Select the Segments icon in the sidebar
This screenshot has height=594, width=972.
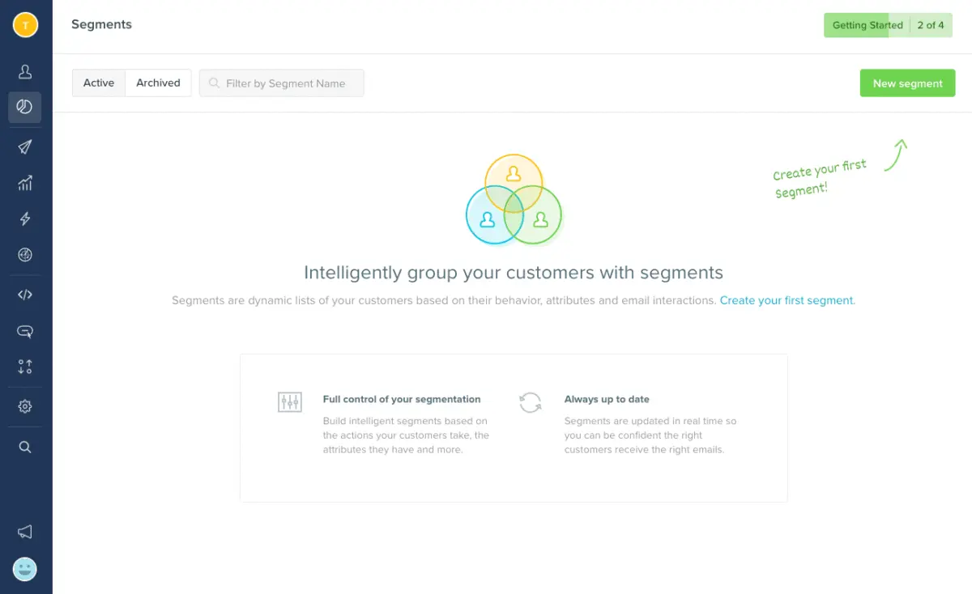tap(25, 107)
